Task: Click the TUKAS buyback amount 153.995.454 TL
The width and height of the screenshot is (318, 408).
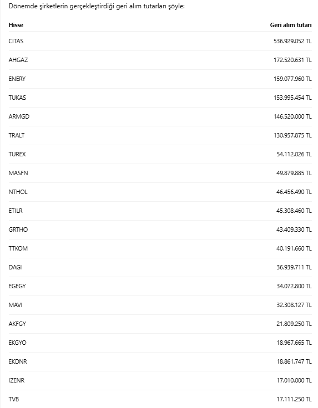Action: [292, 98]
